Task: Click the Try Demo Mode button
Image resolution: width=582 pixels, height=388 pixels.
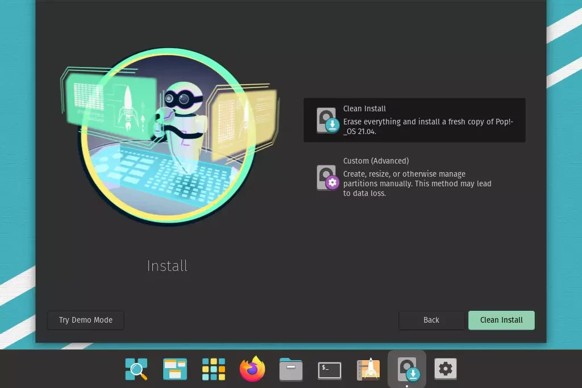Action: pyautogui.click(x=86, y=320)
